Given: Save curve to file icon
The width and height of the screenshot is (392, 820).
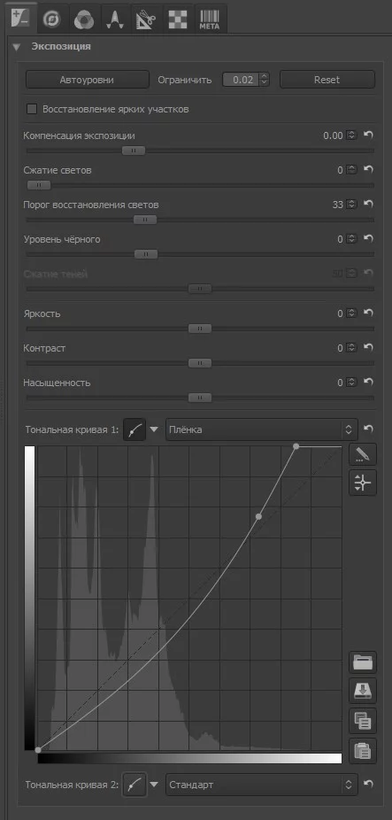Looking at the screenshot, I should [362, 692].
